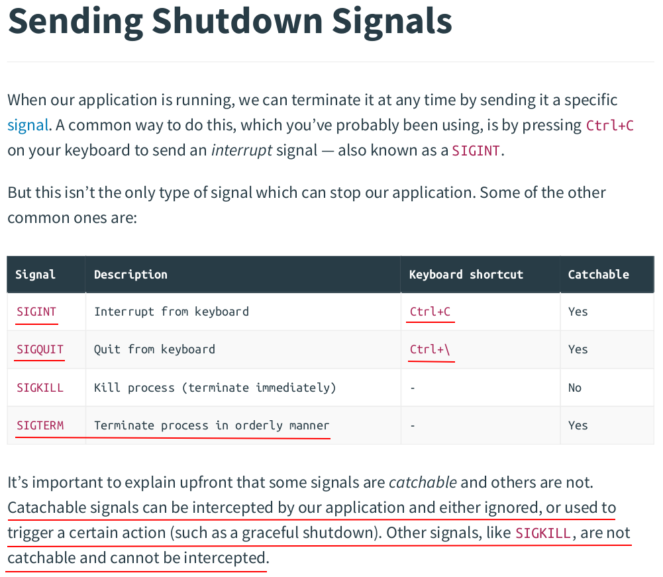The height and width of the screenshot is (577, 663).
Task: Click the "Signal" column header
Action: 35,275
